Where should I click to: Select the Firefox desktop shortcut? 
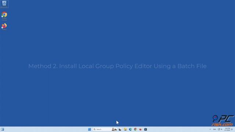coord(4,27)
